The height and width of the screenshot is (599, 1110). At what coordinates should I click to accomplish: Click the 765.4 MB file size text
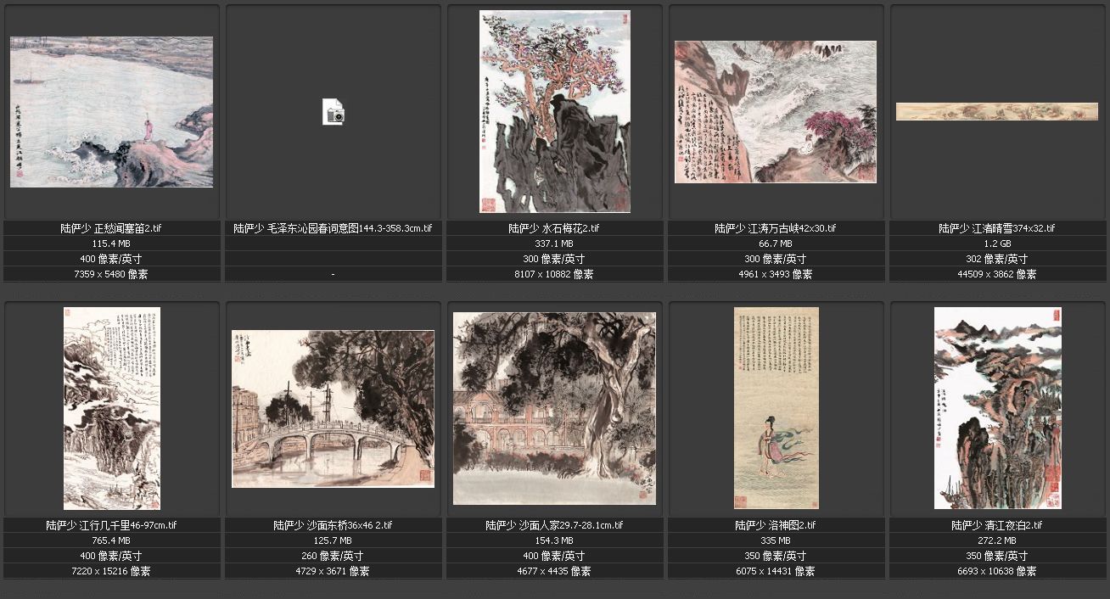coord(112,540)
